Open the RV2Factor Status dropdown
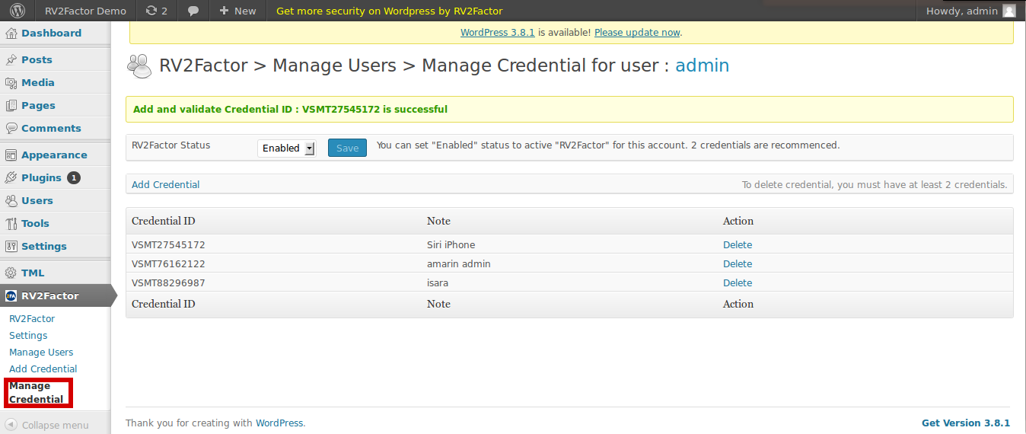This screenshot has height=434, width=1026. tap(286, 148)
